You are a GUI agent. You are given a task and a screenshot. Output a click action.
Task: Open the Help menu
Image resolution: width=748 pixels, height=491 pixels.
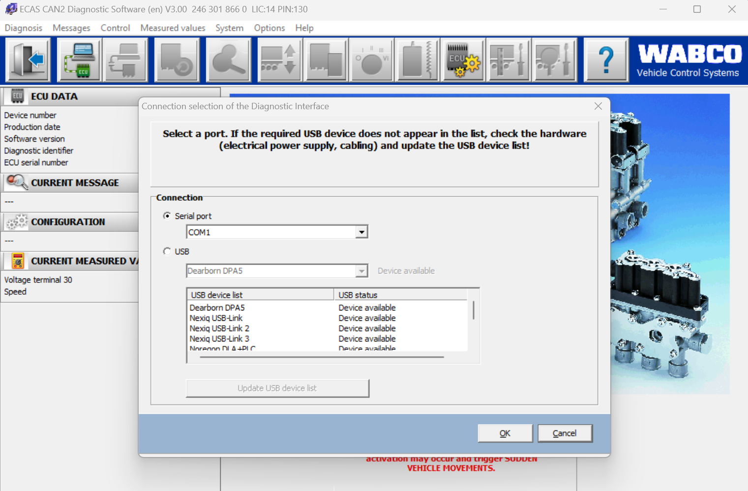click(x=304, y=28)
